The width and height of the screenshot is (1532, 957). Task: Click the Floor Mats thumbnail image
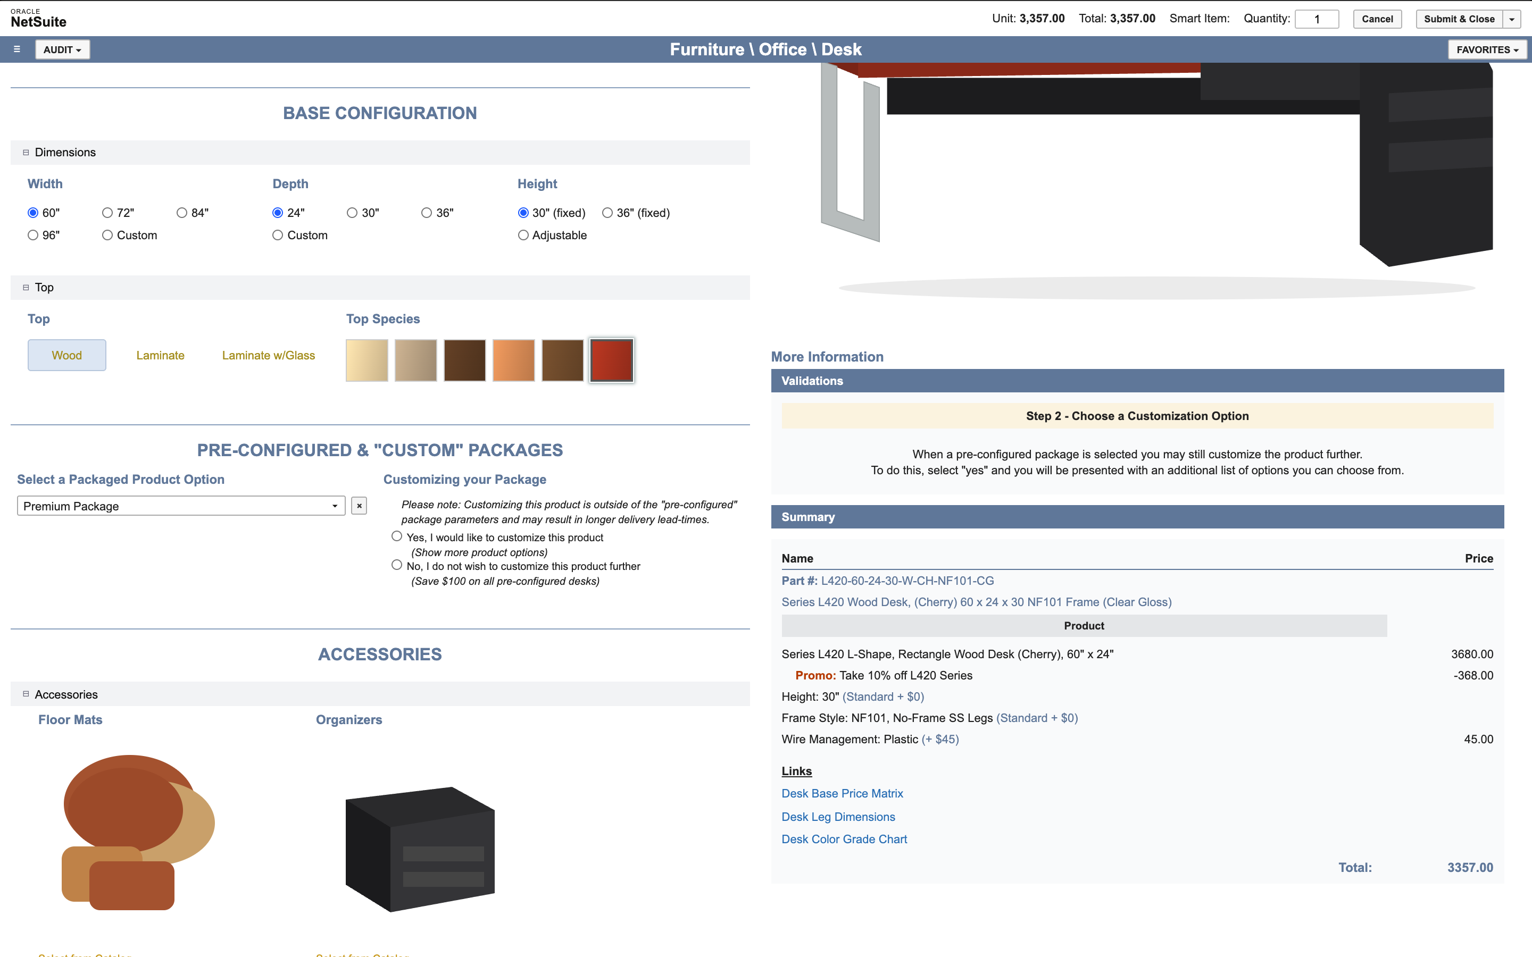[139, 832]
